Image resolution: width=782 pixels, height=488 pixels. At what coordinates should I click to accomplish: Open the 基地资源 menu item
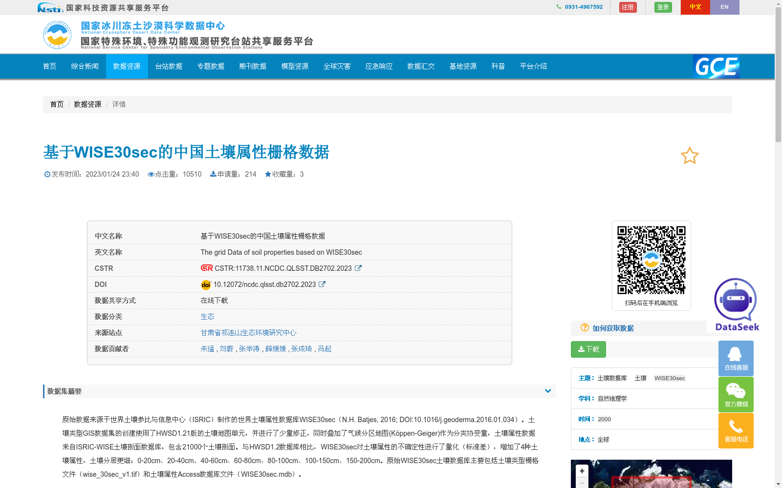pyautogui.click(x=463, y=66)
